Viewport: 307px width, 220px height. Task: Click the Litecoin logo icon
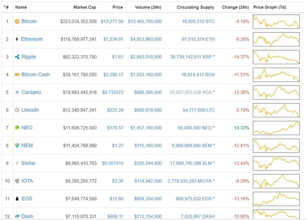pos(17,110)
